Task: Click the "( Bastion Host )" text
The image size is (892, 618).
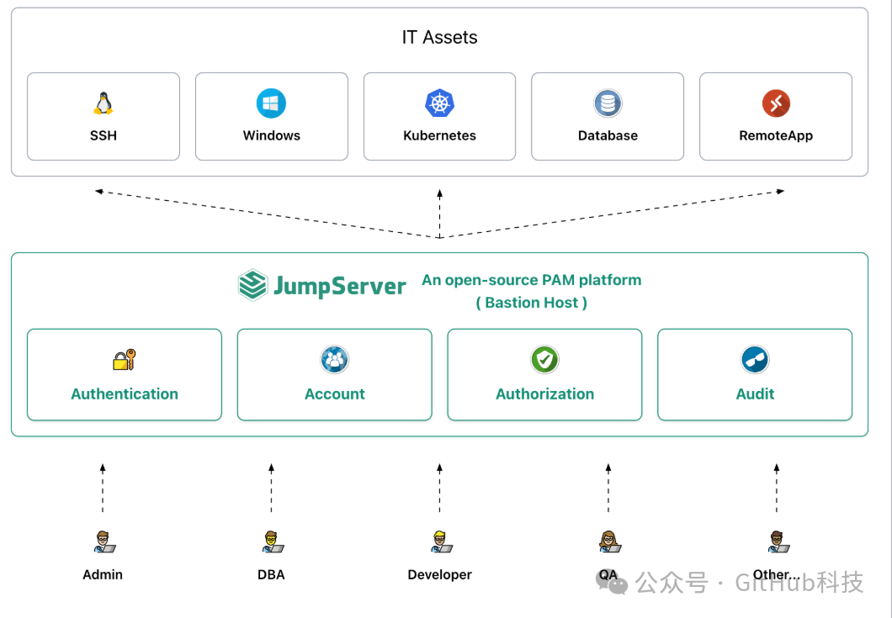Action: [531, 303]
